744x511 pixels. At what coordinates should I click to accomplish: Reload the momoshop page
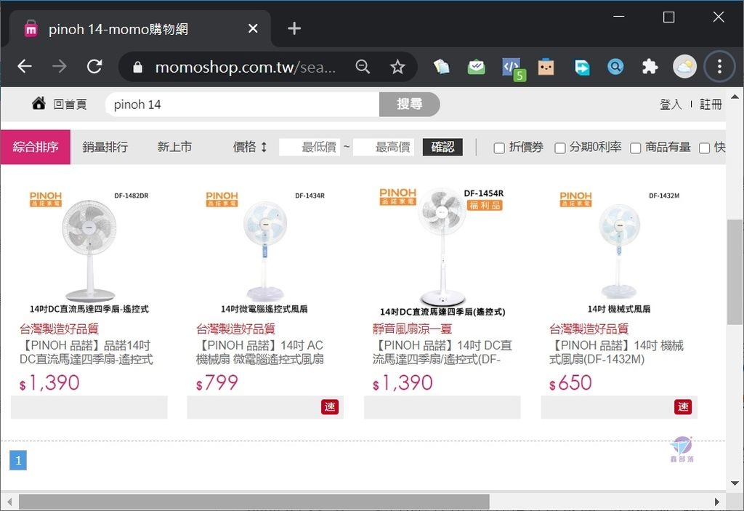(94, 66)
